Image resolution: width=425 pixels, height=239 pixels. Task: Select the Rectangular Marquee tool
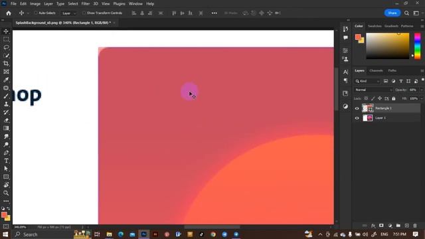pos(6,39)
